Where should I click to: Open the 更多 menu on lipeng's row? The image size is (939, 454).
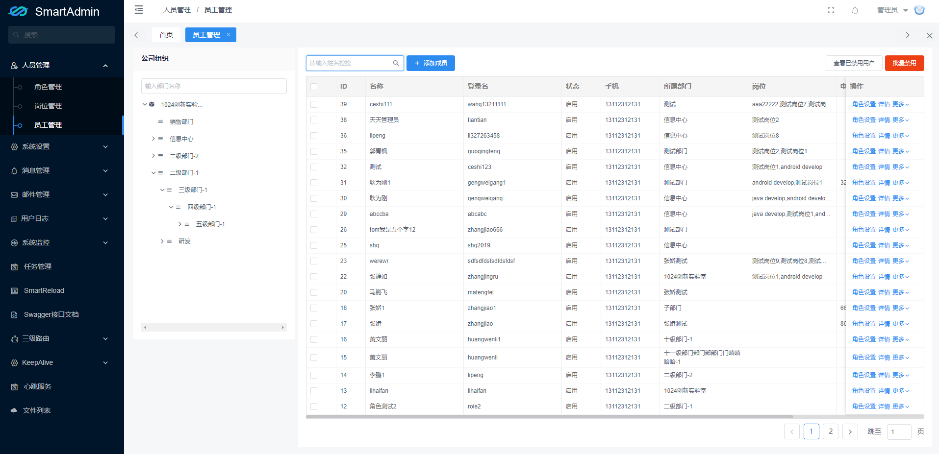click(x=899, y=136)
